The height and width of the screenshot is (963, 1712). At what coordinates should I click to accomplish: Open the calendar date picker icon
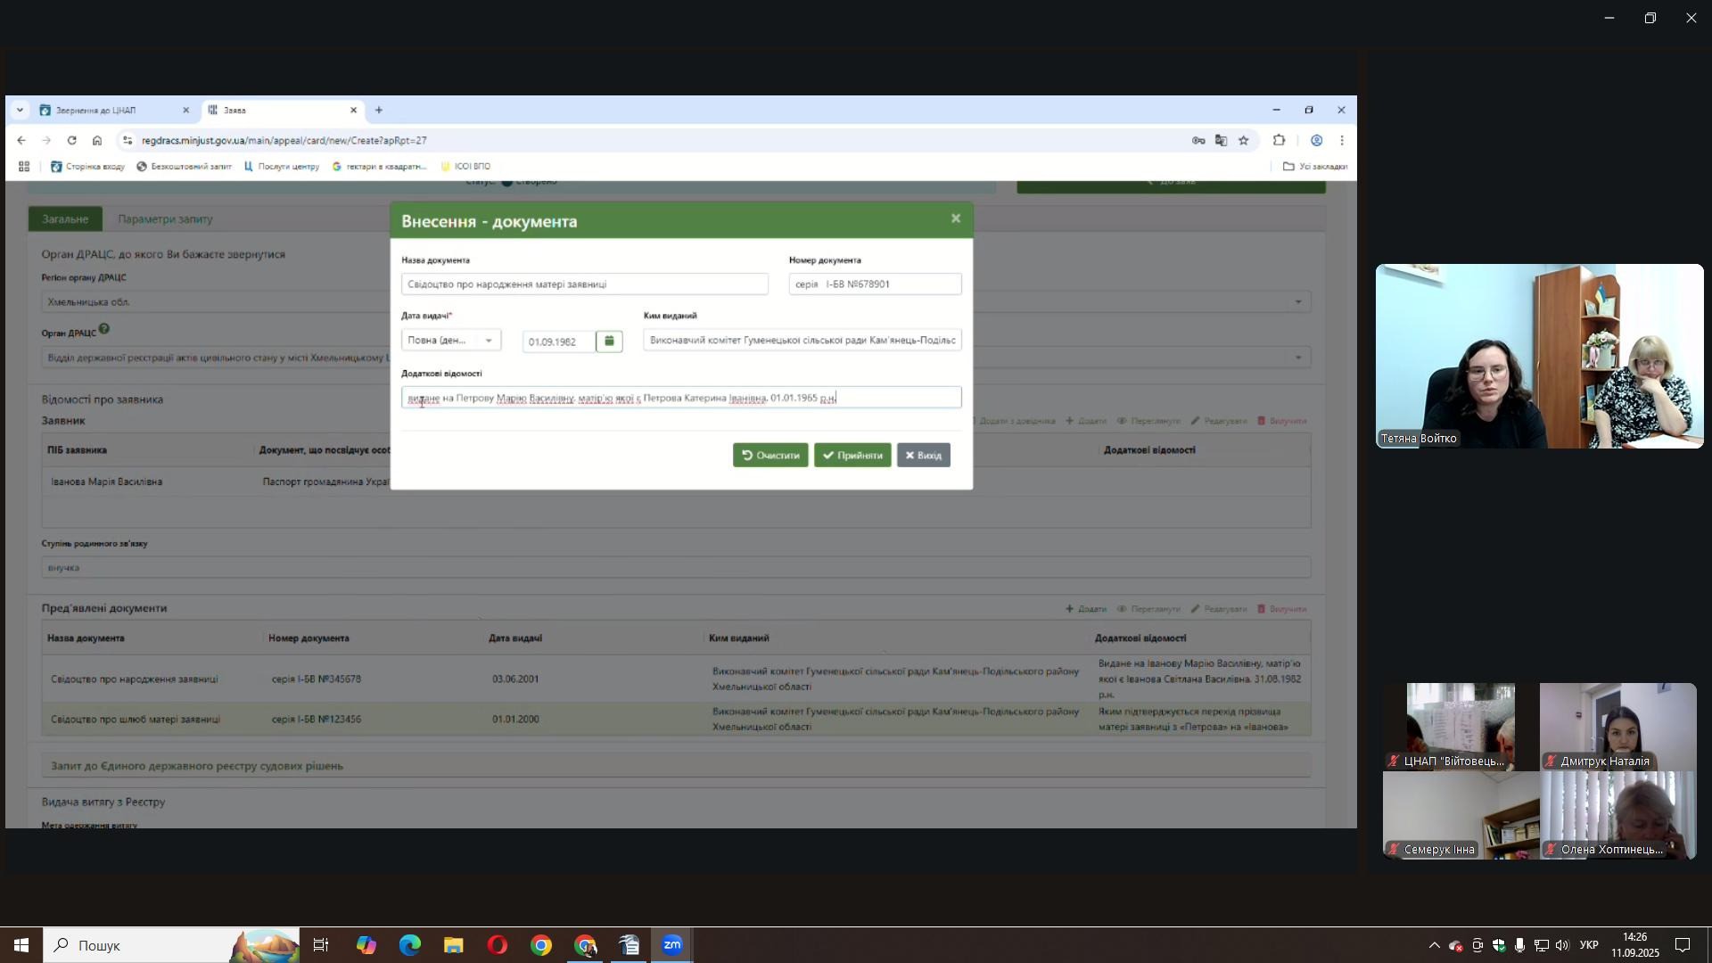(x=609, y=342)
